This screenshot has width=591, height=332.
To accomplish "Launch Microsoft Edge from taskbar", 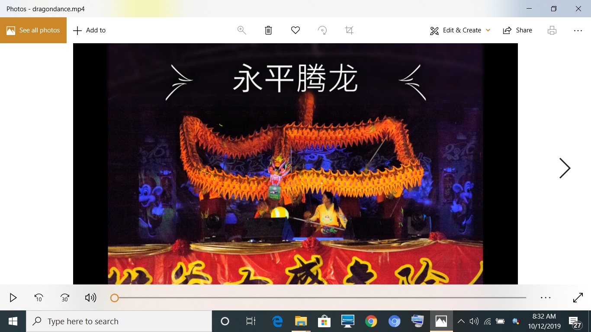I will tap(277, 321).
